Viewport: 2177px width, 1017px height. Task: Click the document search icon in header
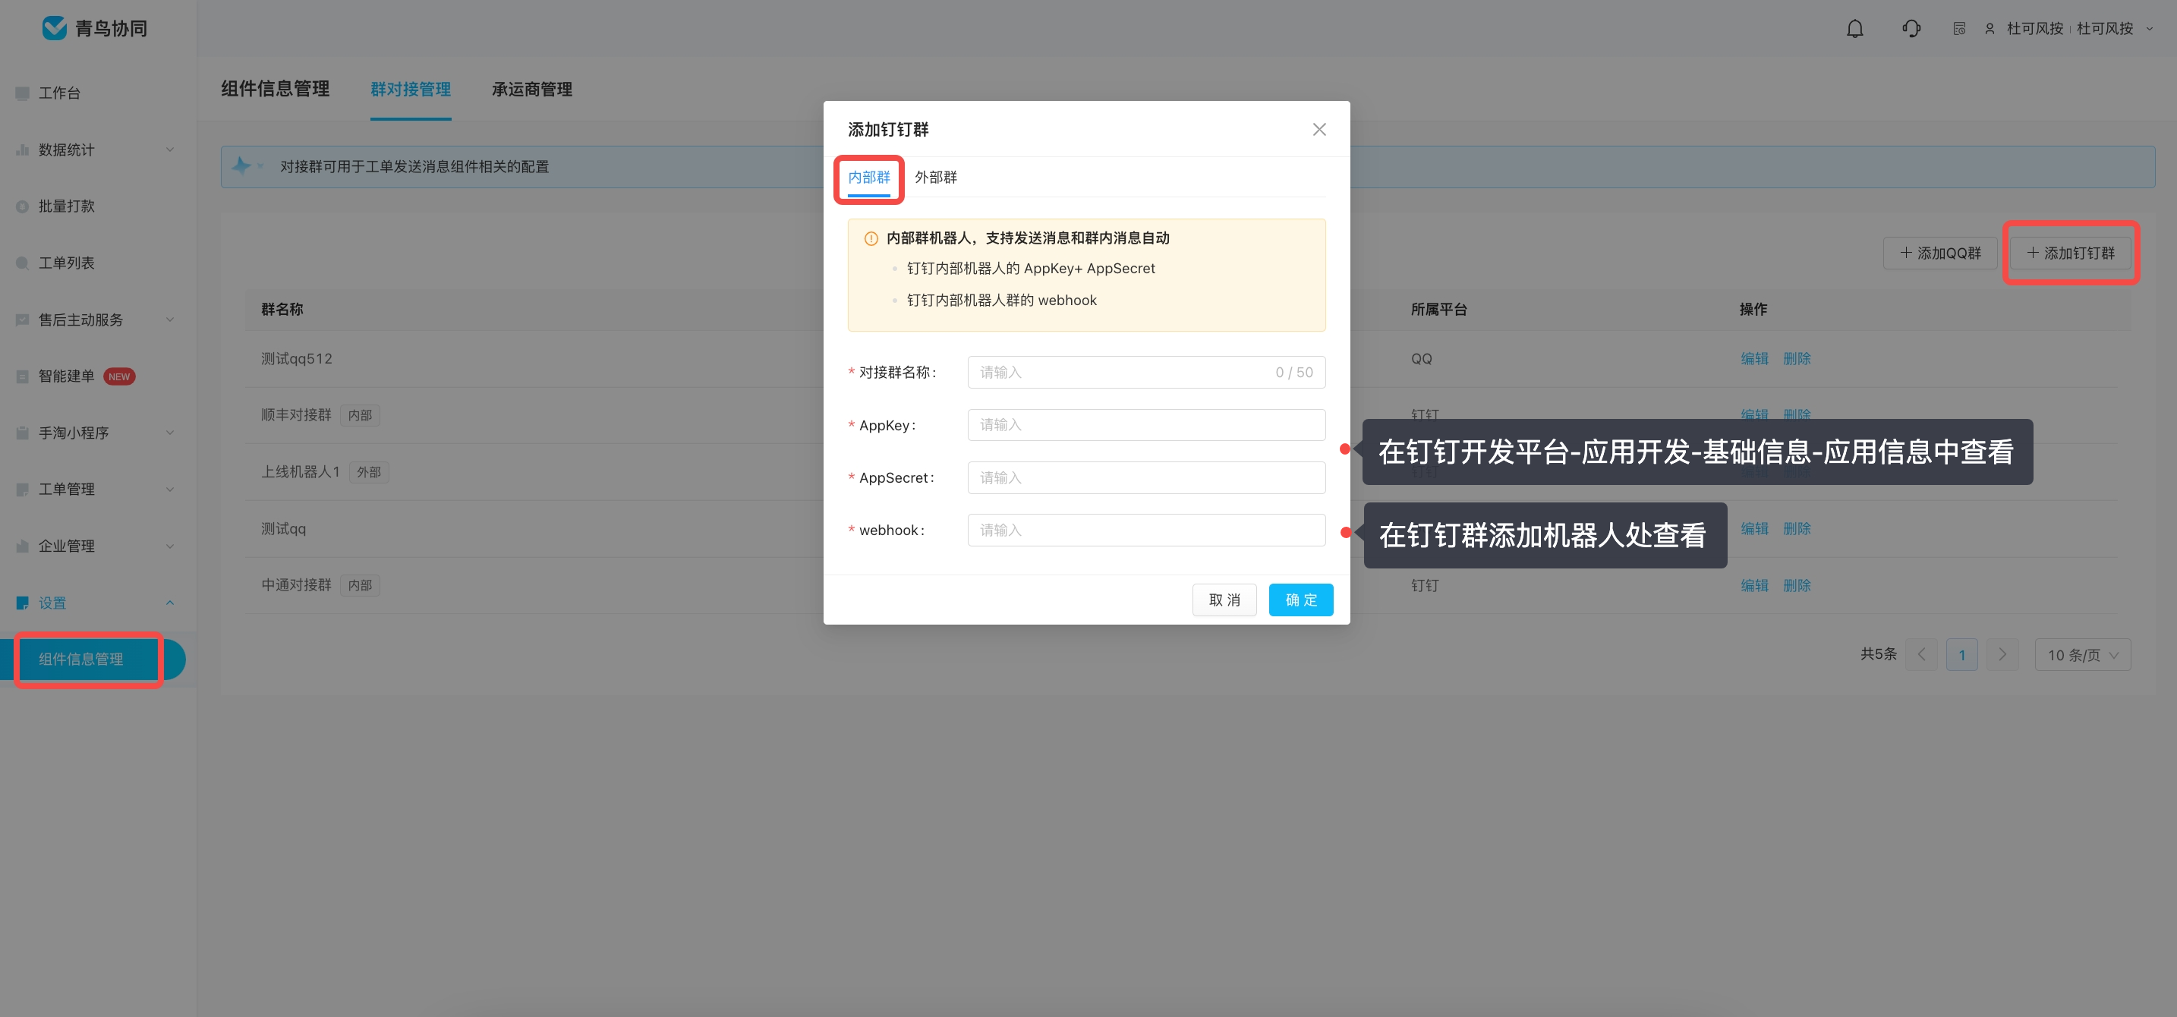point(1959,29)
